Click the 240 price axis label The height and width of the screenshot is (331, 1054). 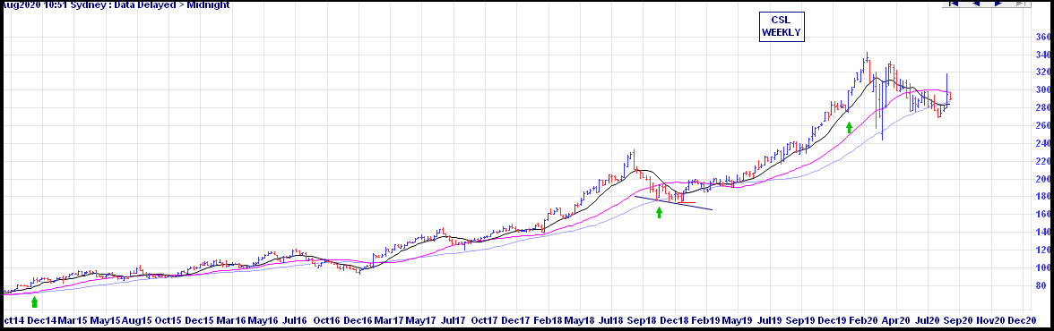point(1042,144)
